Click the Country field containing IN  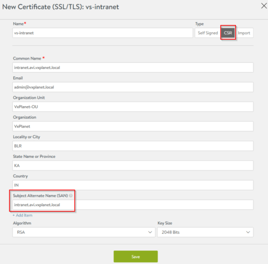pyautogui.click(x=133, y=185)
